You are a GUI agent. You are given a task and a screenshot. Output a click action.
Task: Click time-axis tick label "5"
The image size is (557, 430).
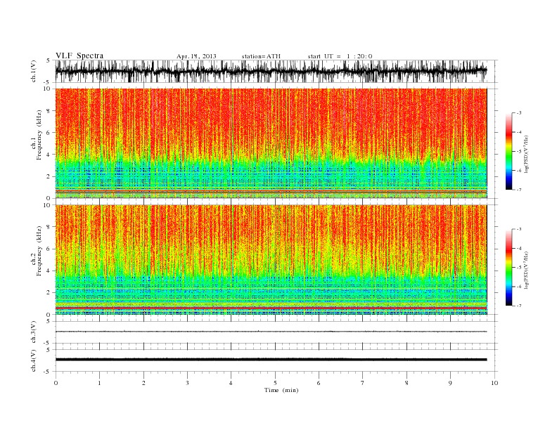click(275, 383)
